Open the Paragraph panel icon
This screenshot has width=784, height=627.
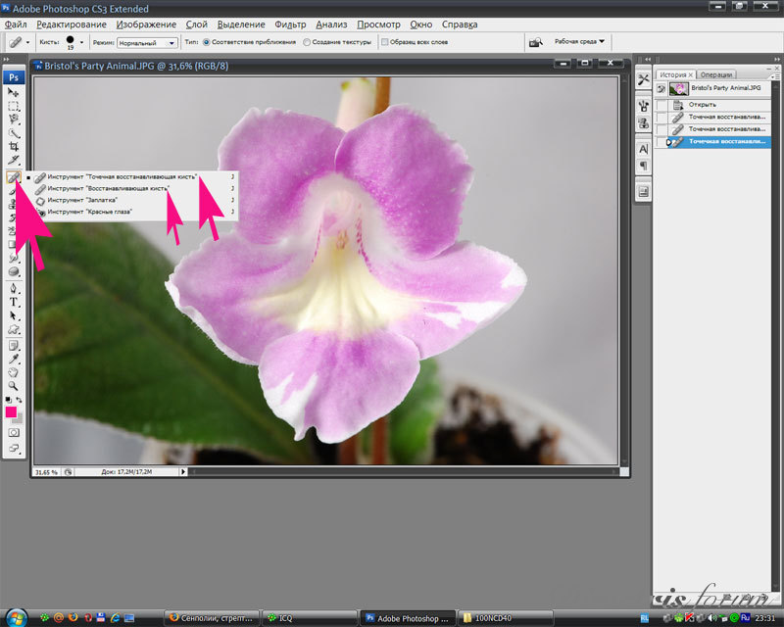pos(644,166)
